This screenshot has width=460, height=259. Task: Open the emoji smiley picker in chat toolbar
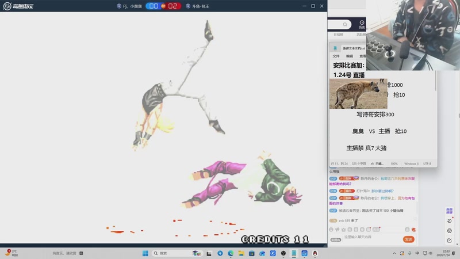(331, 230)
